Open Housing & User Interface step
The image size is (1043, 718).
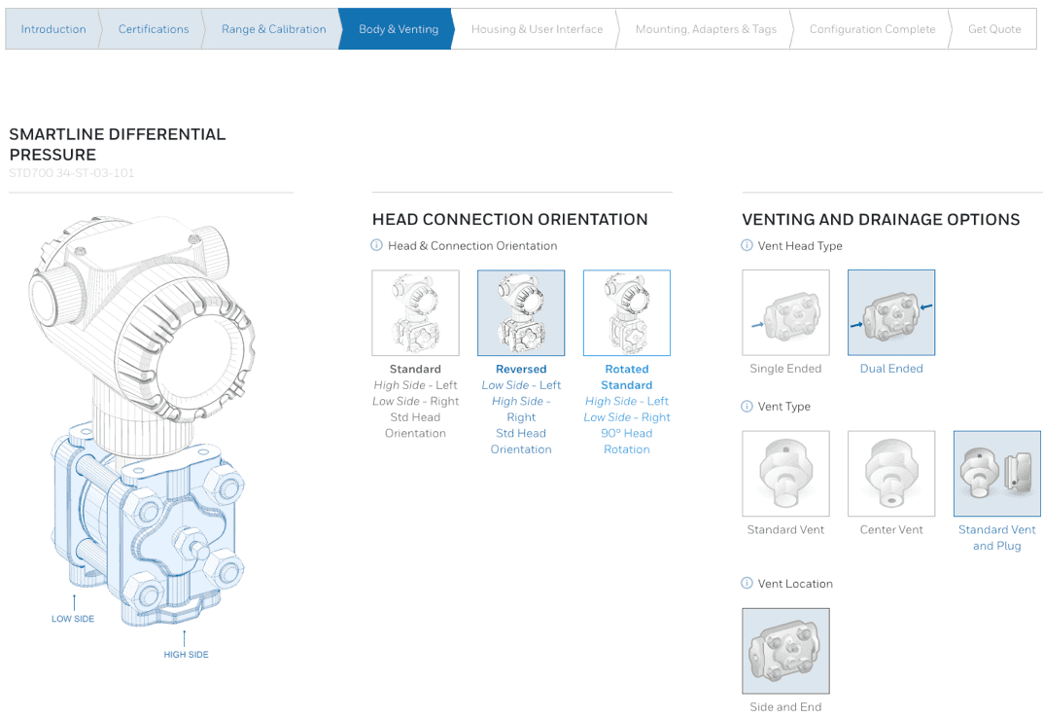pos(537,29)
